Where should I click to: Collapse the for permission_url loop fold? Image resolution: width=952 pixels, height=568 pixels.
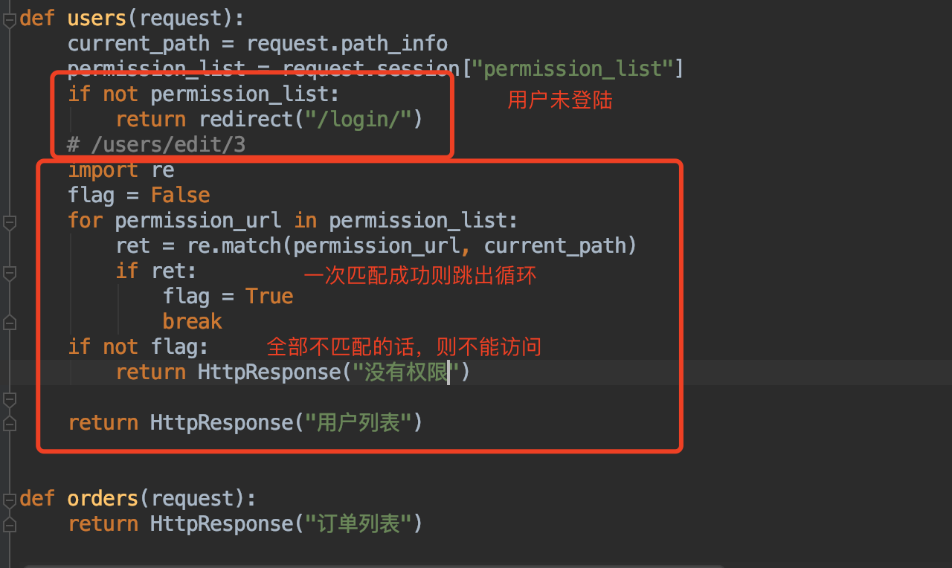tap(9, 222)
